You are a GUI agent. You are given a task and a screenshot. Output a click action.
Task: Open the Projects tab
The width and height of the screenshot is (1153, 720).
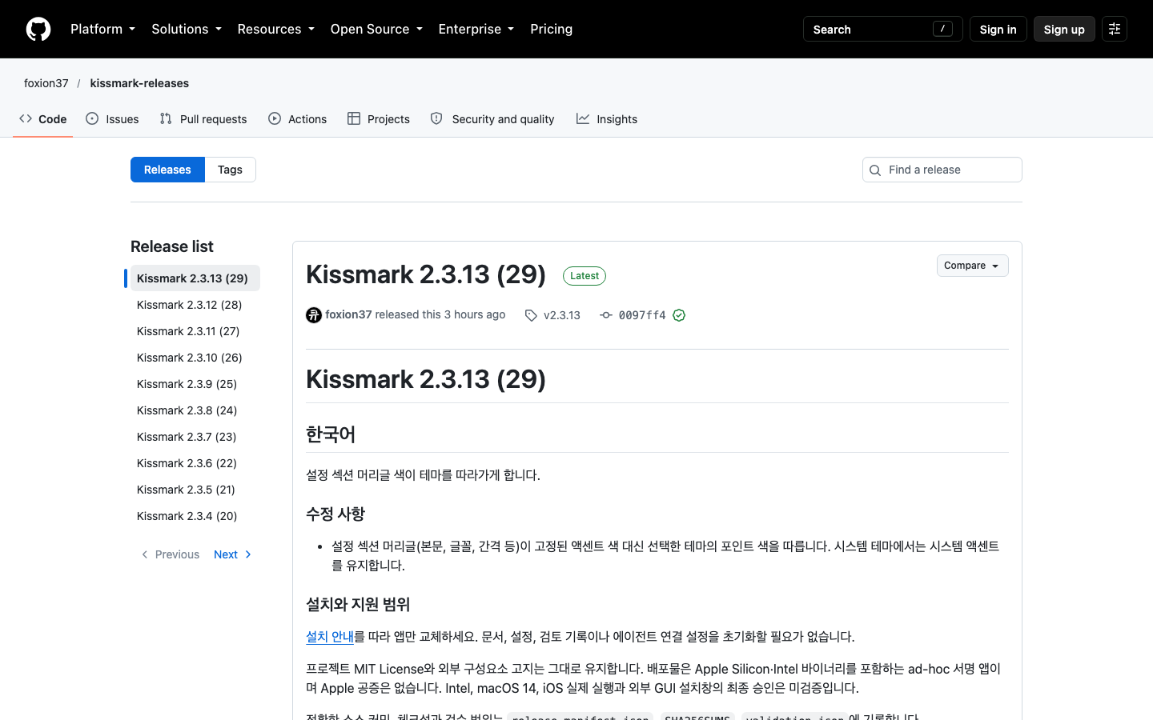pos(379,119)
